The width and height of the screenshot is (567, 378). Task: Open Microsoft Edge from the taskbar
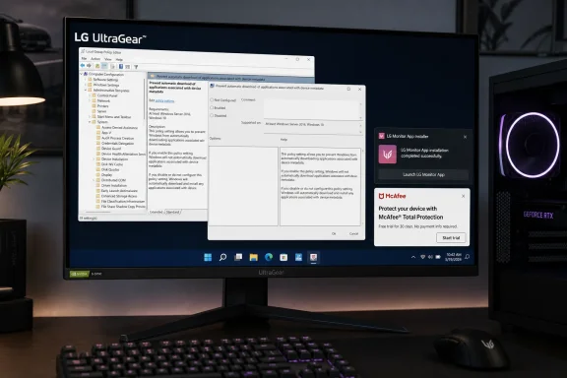coord(269,257)
